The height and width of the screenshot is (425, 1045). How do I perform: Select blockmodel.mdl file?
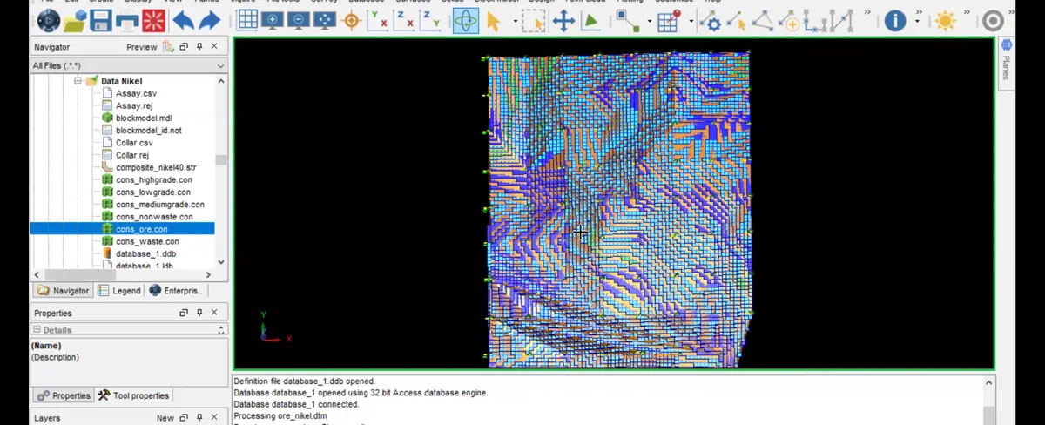pos(144,118)
